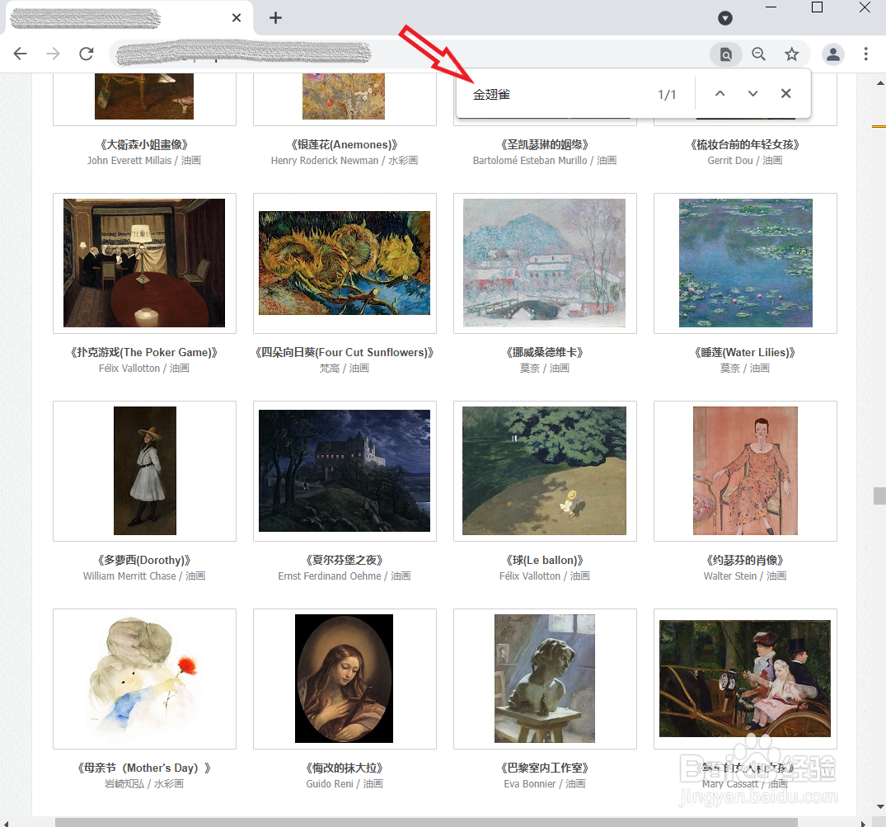Go forward to the next page
The width and height of the screenshot is (886, 827).
tap(53, 54)
